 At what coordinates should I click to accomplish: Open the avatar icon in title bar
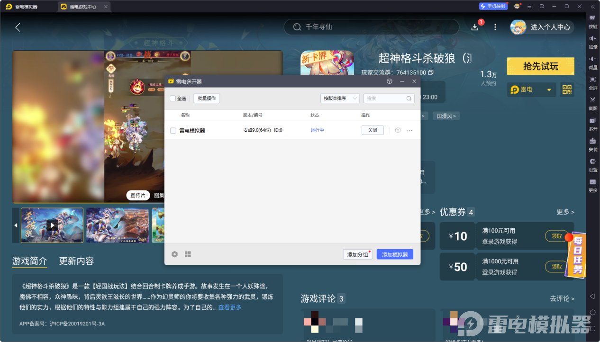tap(517, 7)
